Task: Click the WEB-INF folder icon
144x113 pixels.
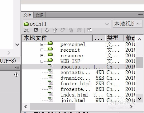Action: (50, 60)
